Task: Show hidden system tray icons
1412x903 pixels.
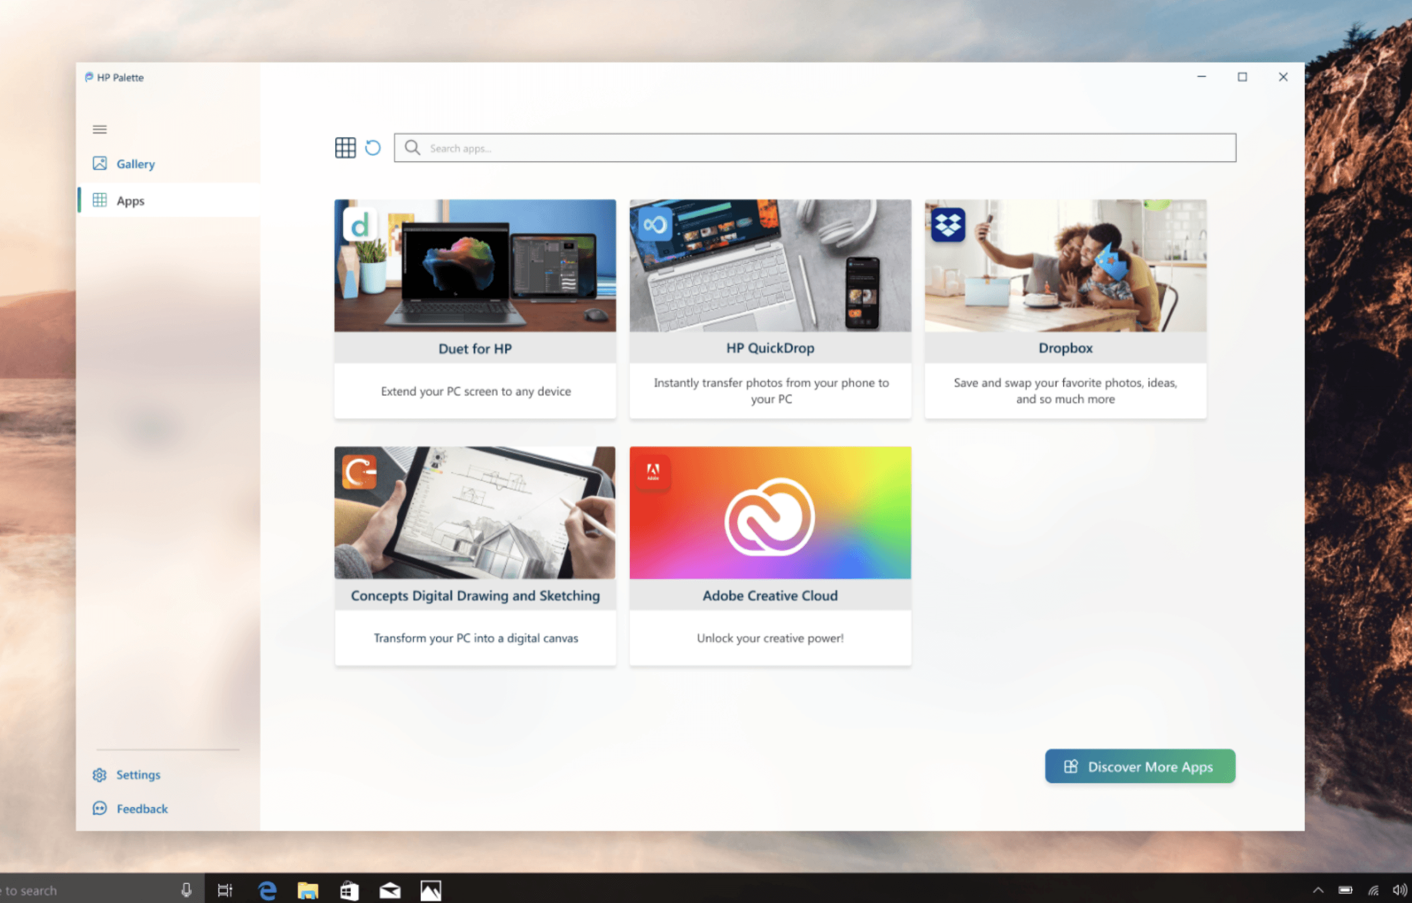Action: point(1318,890)
